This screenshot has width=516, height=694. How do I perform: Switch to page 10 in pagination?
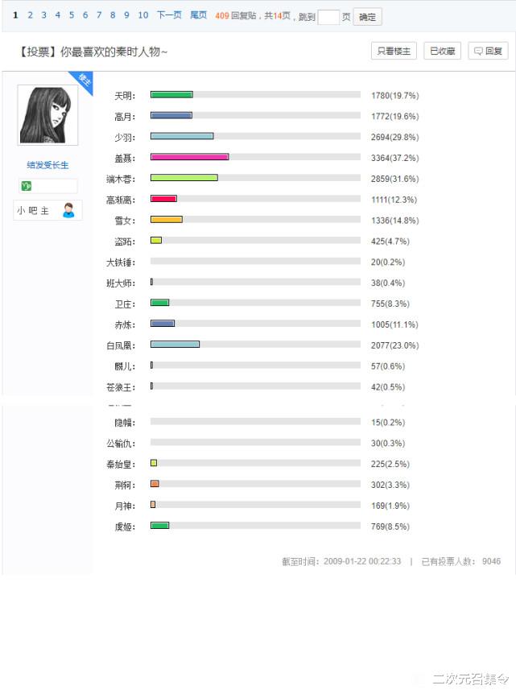(x=142, y=14)
